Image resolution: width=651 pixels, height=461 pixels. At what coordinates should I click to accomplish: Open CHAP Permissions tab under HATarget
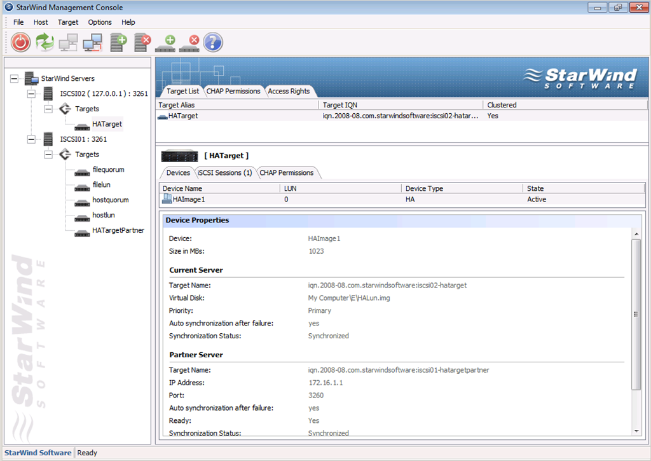[287, 173]
